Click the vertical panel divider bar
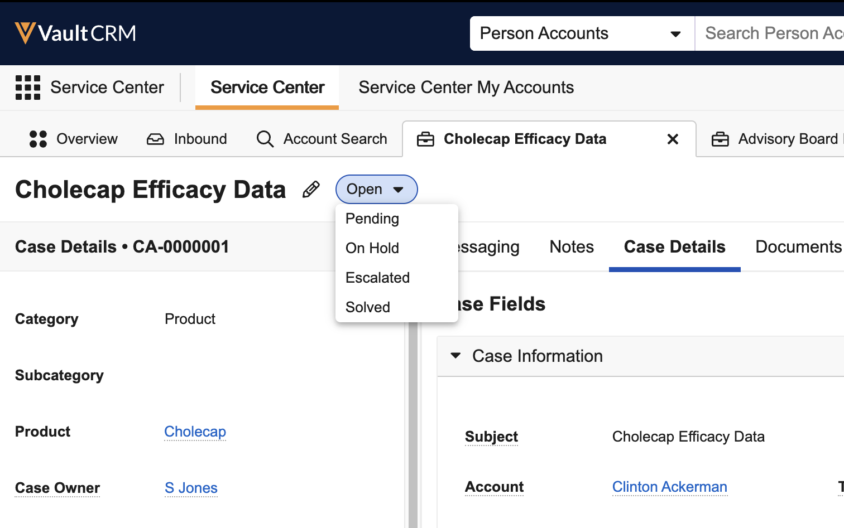This screenshot has width=844, height=528. pyautogui.click(x=413, y=424)
